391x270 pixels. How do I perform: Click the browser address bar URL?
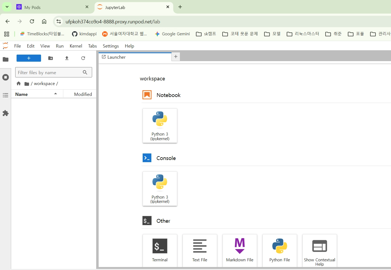click(x=113, y=22)
